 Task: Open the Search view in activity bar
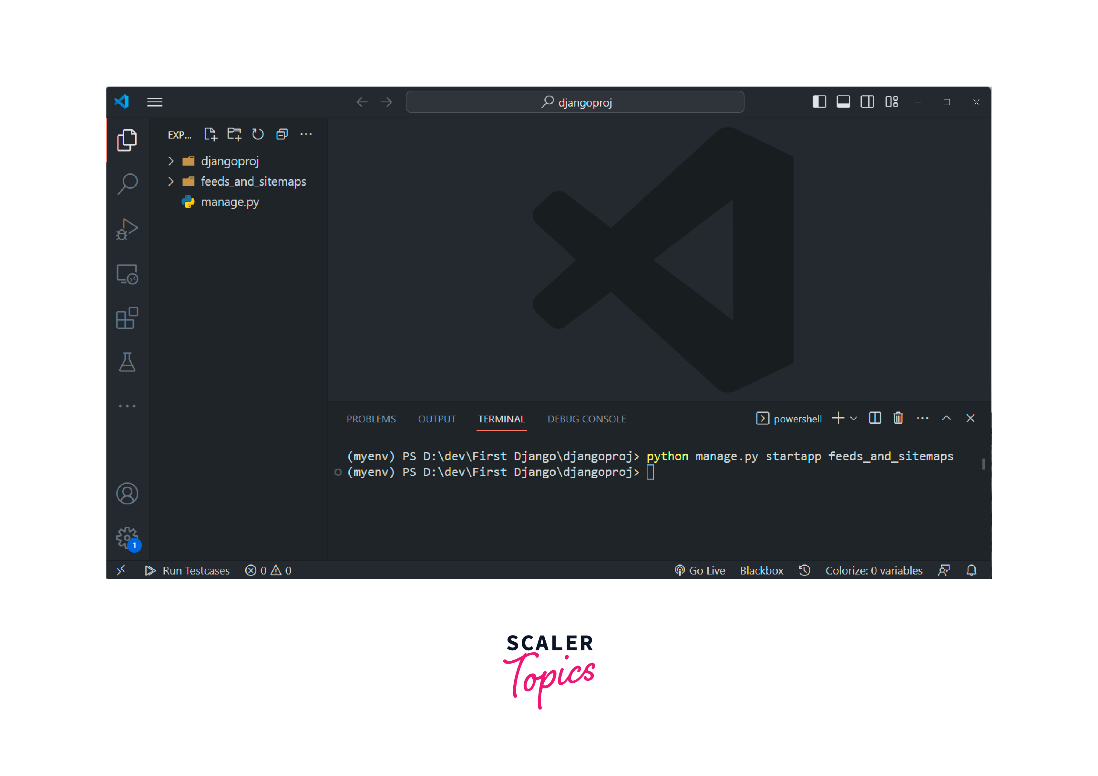pyautogui.click(x=127, y=184)
